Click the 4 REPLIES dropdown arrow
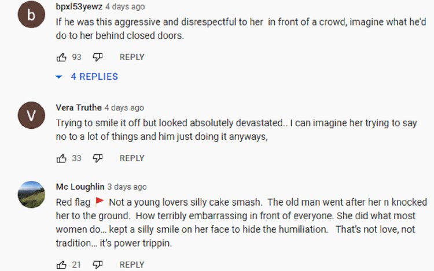This screenshot has width=434, height=271. [58, 77]
